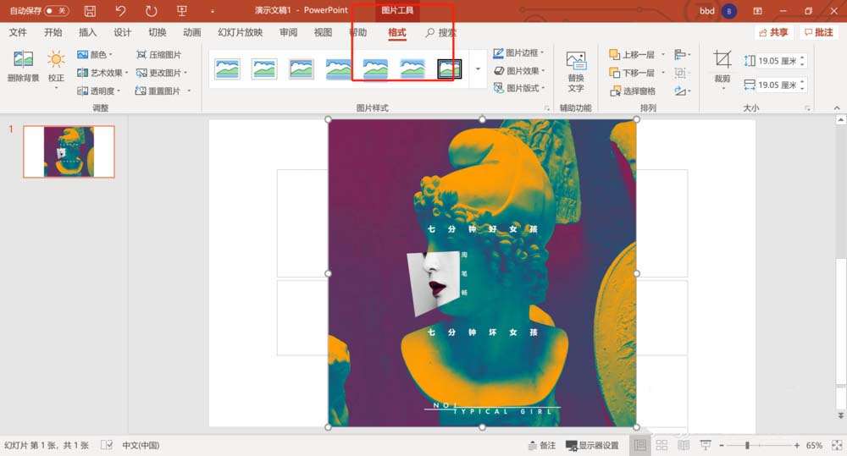Screen dimensions: 847x456
Task: Click Reset Picture (重置图片)
Action: pos(163,91)
